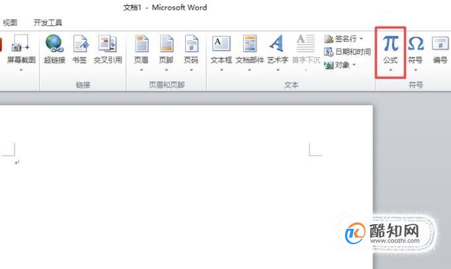Expand the 页脚 dropdown arrow
Image resolution: width=451 pixels, height=269 pixels.
click(166, 70)
